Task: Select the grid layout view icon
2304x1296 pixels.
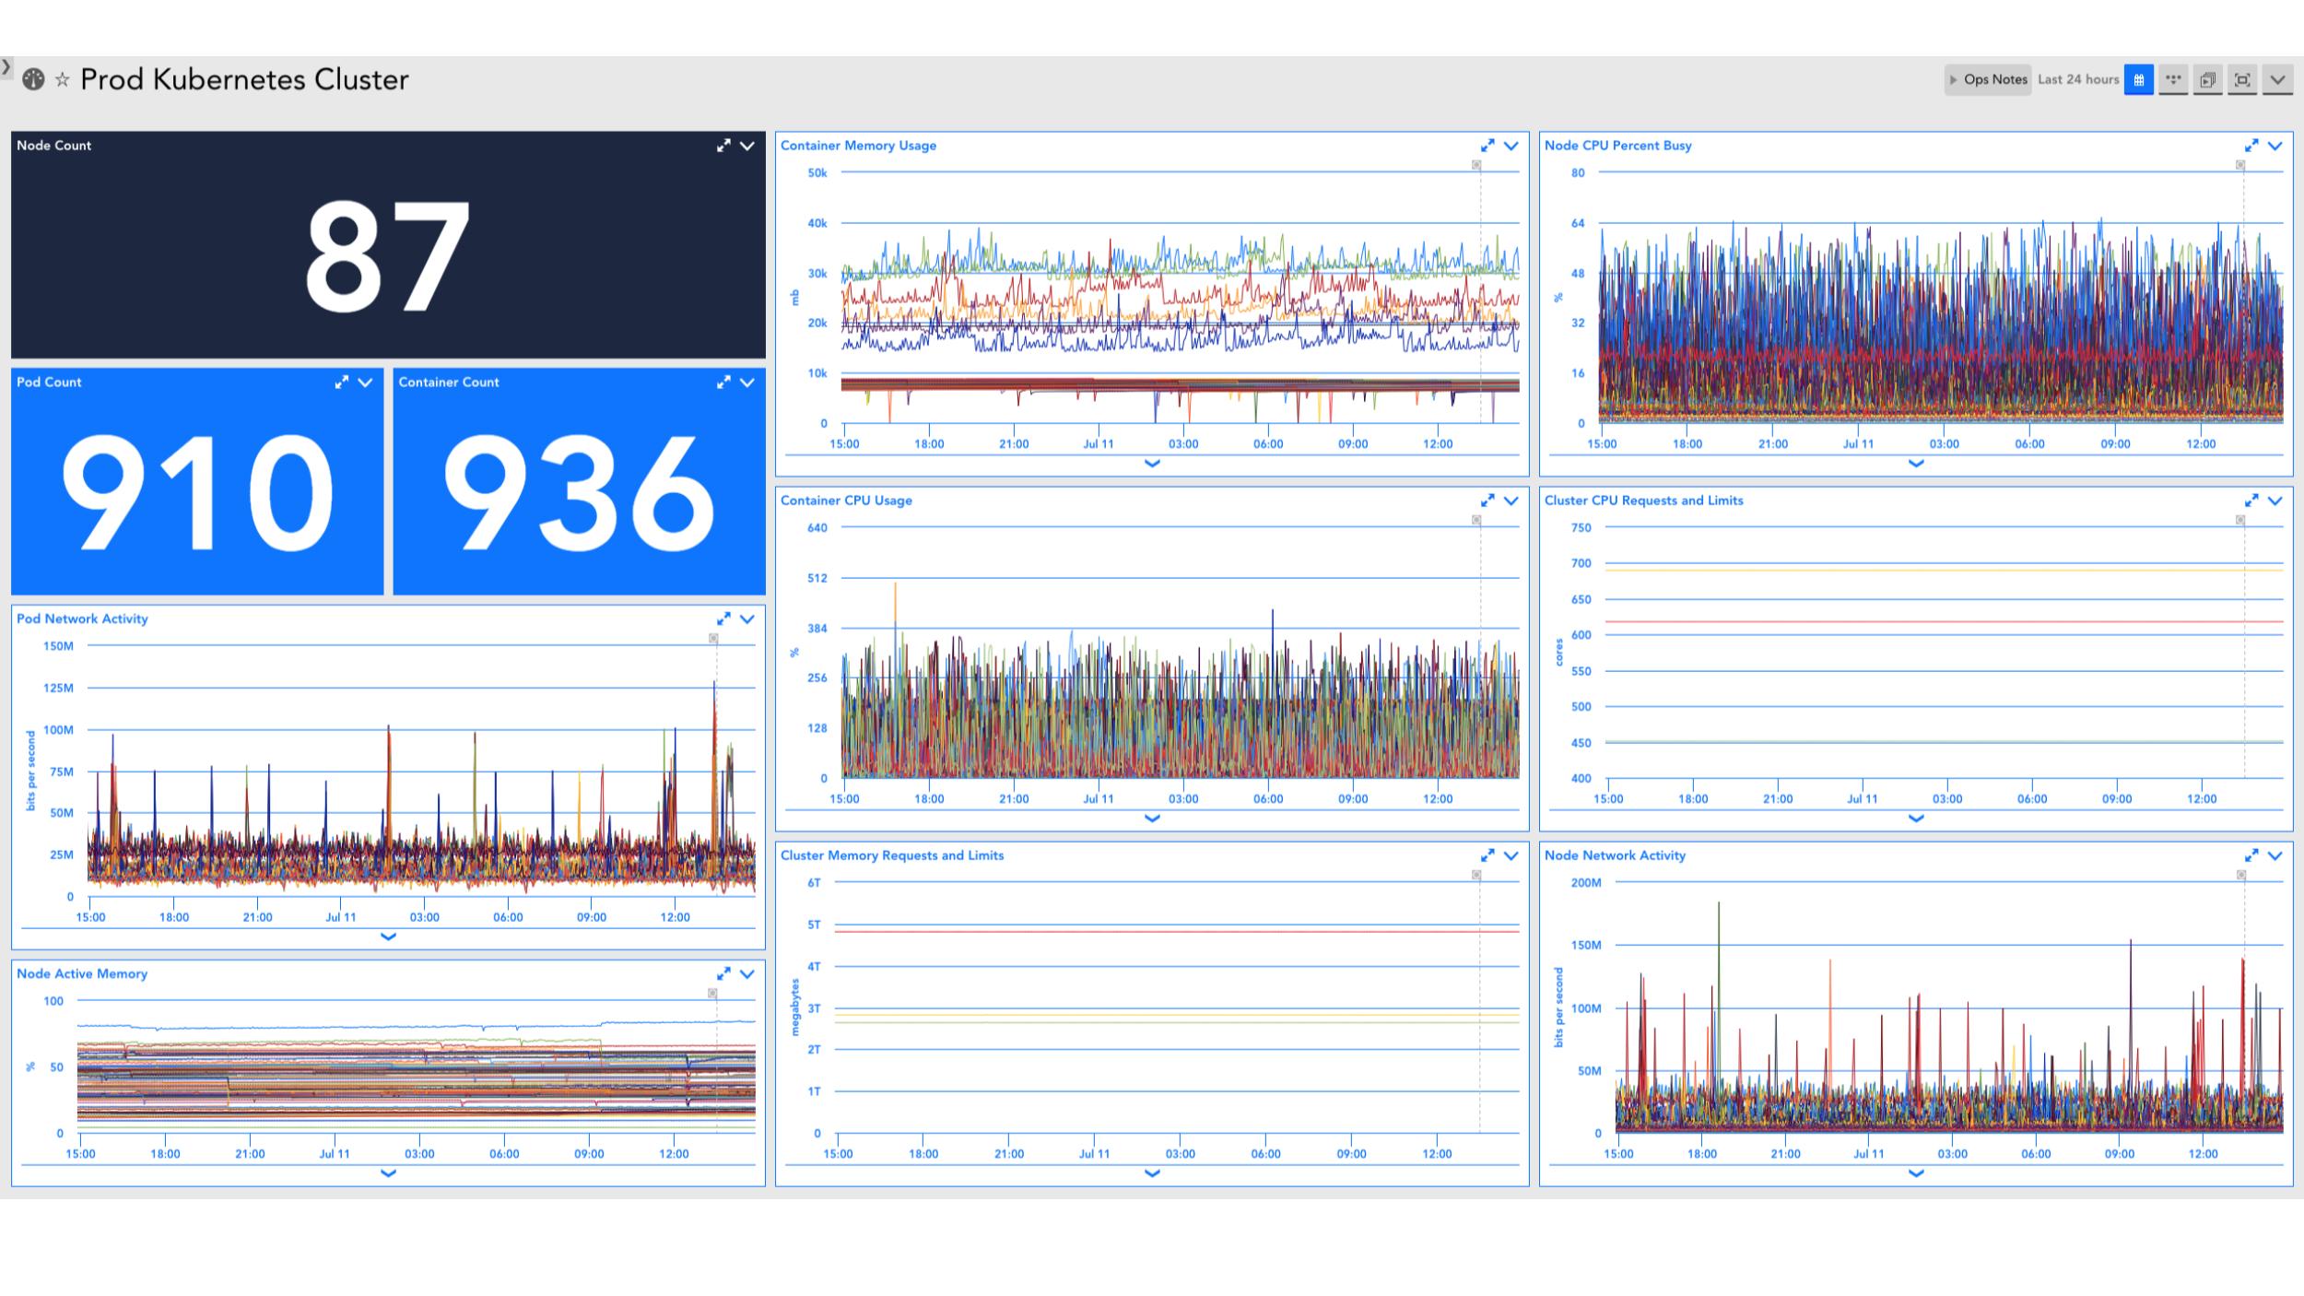Action: coord(2139,79)
